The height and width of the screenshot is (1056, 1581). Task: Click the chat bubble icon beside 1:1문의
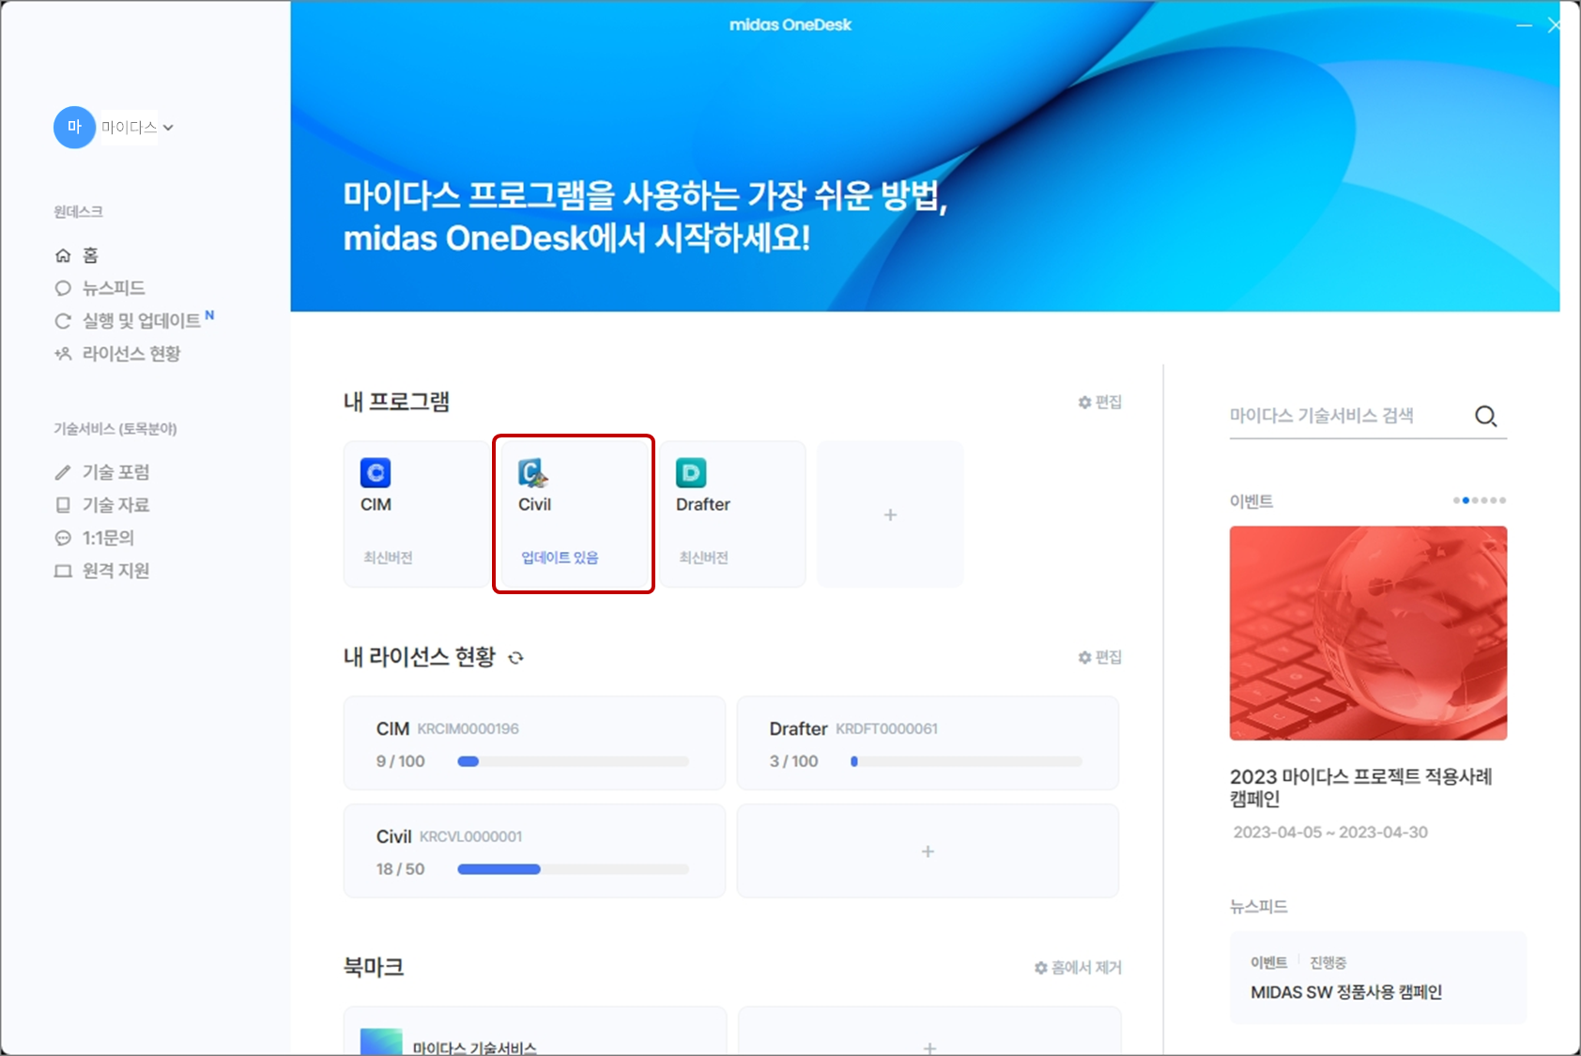coord(63,538)
